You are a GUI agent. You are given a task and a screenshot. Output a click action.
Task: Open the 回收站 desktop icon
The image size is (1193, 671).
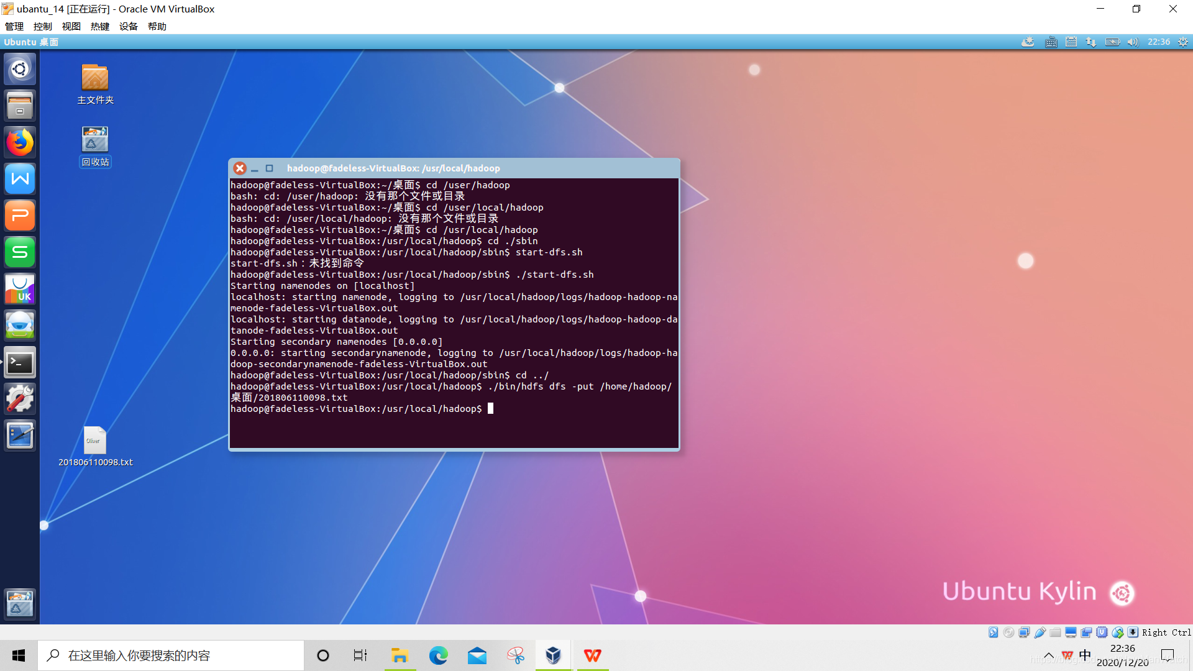click(95, 140)
